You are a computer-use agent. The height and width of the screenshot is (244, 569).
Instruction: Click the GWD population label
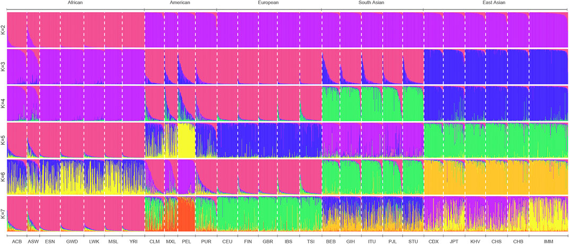[72, 241]
